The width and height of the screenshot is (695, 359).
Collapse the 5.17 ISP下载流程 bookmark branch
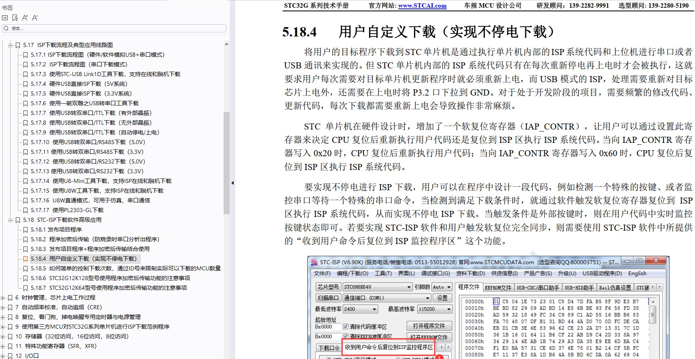pyautogui.click(x=11, y=45)
